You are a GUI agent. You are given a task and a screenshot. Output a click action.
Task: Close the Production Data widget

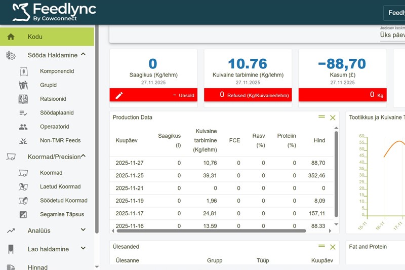(333, 118)
